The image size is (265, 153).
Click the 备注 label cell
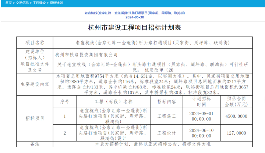point(35,144)
